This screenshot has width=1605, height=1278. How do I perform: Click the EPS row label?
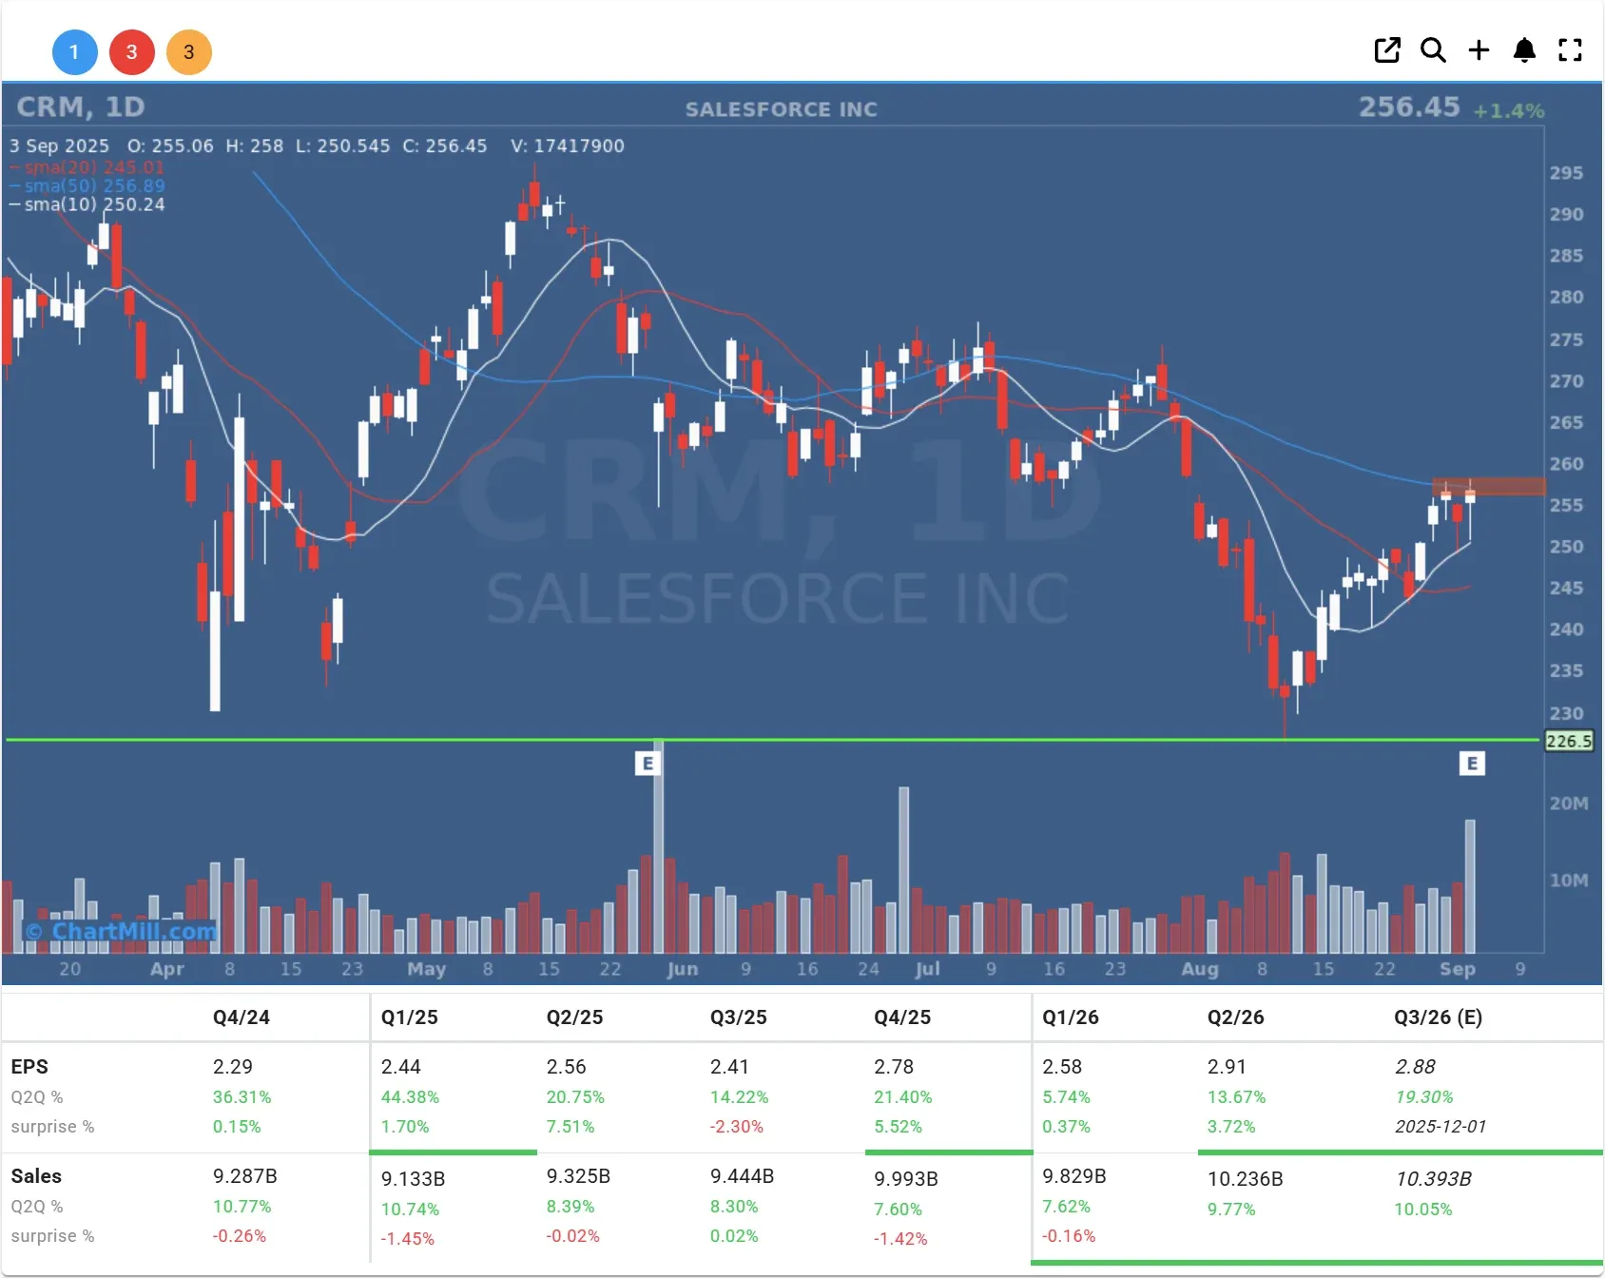[x=29, y=1067]
